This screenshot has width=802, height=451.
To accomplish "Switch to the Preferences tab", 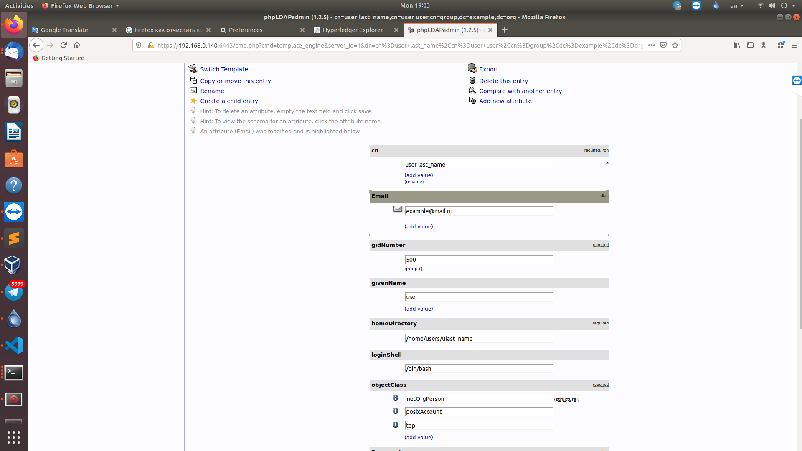I will pyautogui.click(x=245, y=30).
